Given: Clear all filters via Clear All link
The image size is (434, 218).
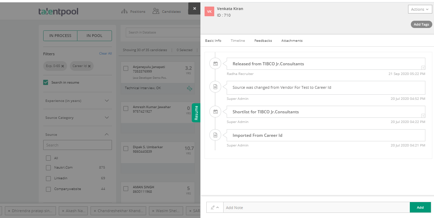Looking at the screenshot, I should click(x=105, y=53).
